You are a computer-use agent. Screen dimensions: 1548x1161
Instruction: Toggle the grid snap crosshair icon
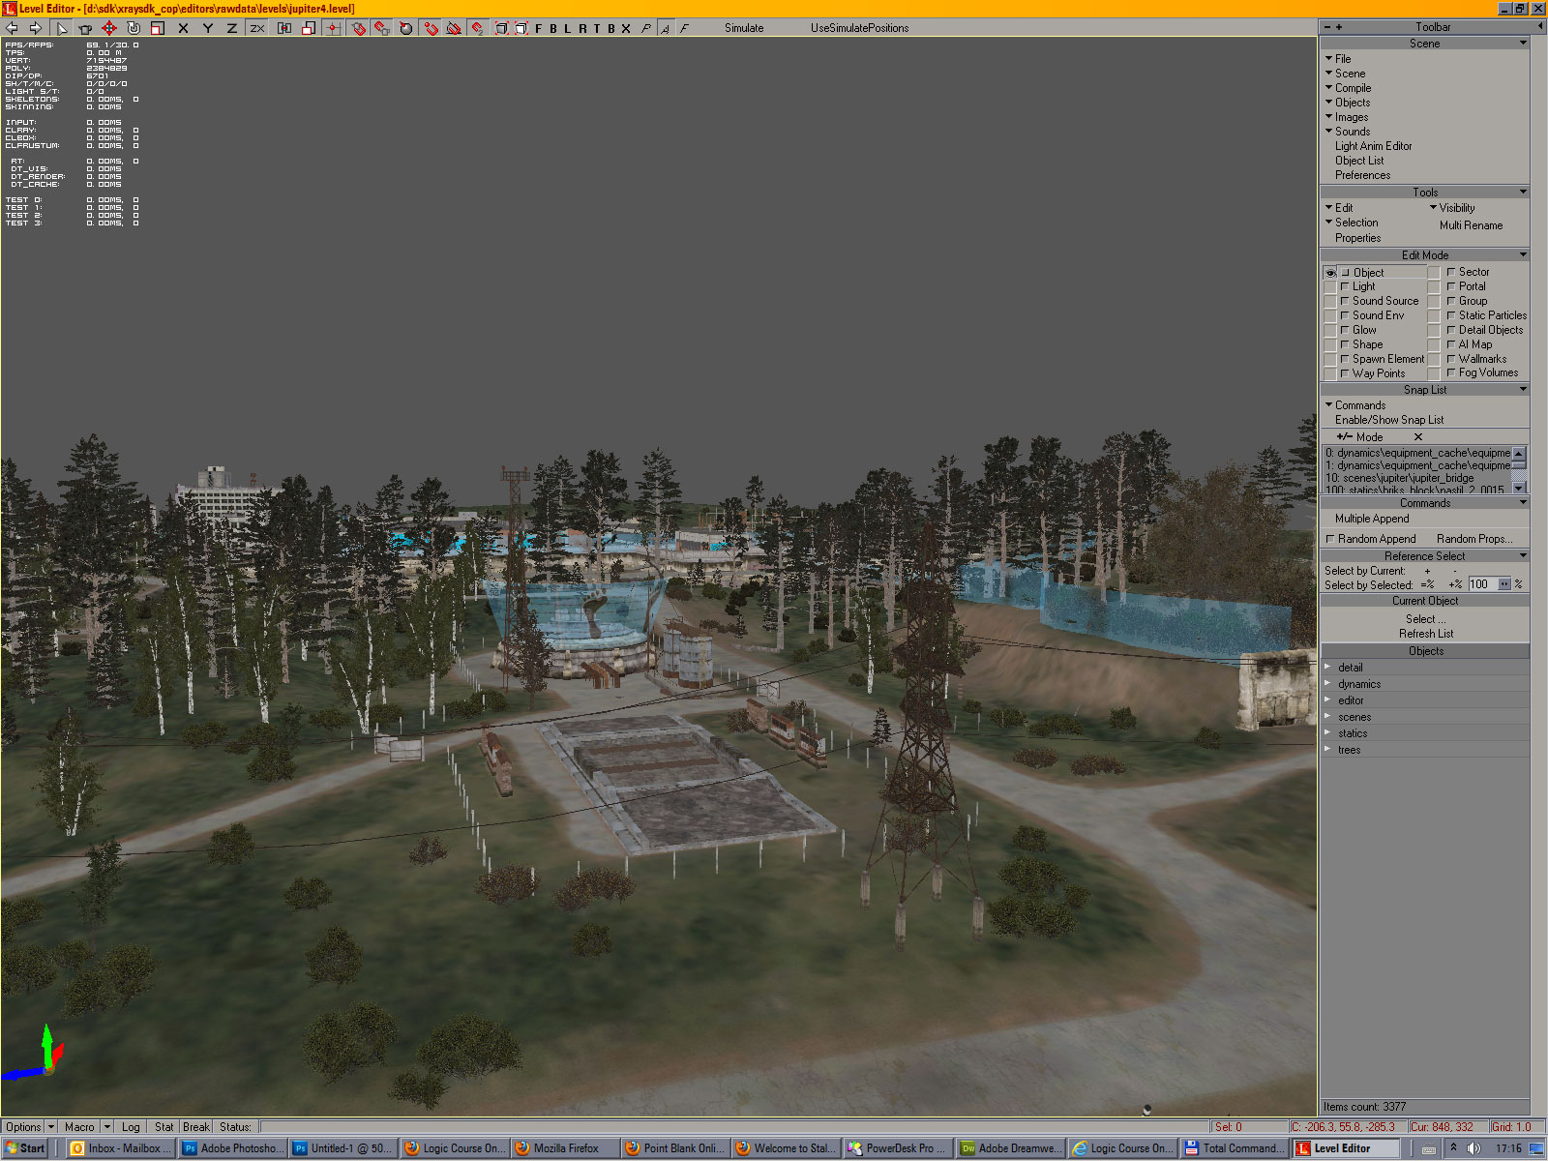333,28
